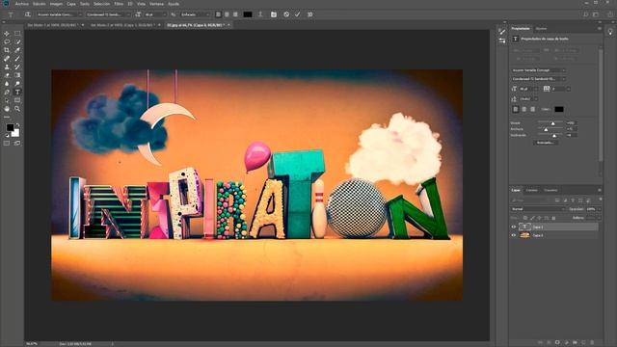Click the font size field in Properties panel
Viewport: 617px width, 347px height.
[x=527, y=89]
